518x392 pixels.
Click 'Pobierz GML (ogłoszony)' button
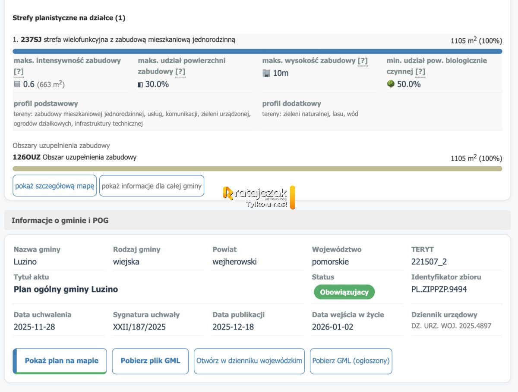coord(351,361)
